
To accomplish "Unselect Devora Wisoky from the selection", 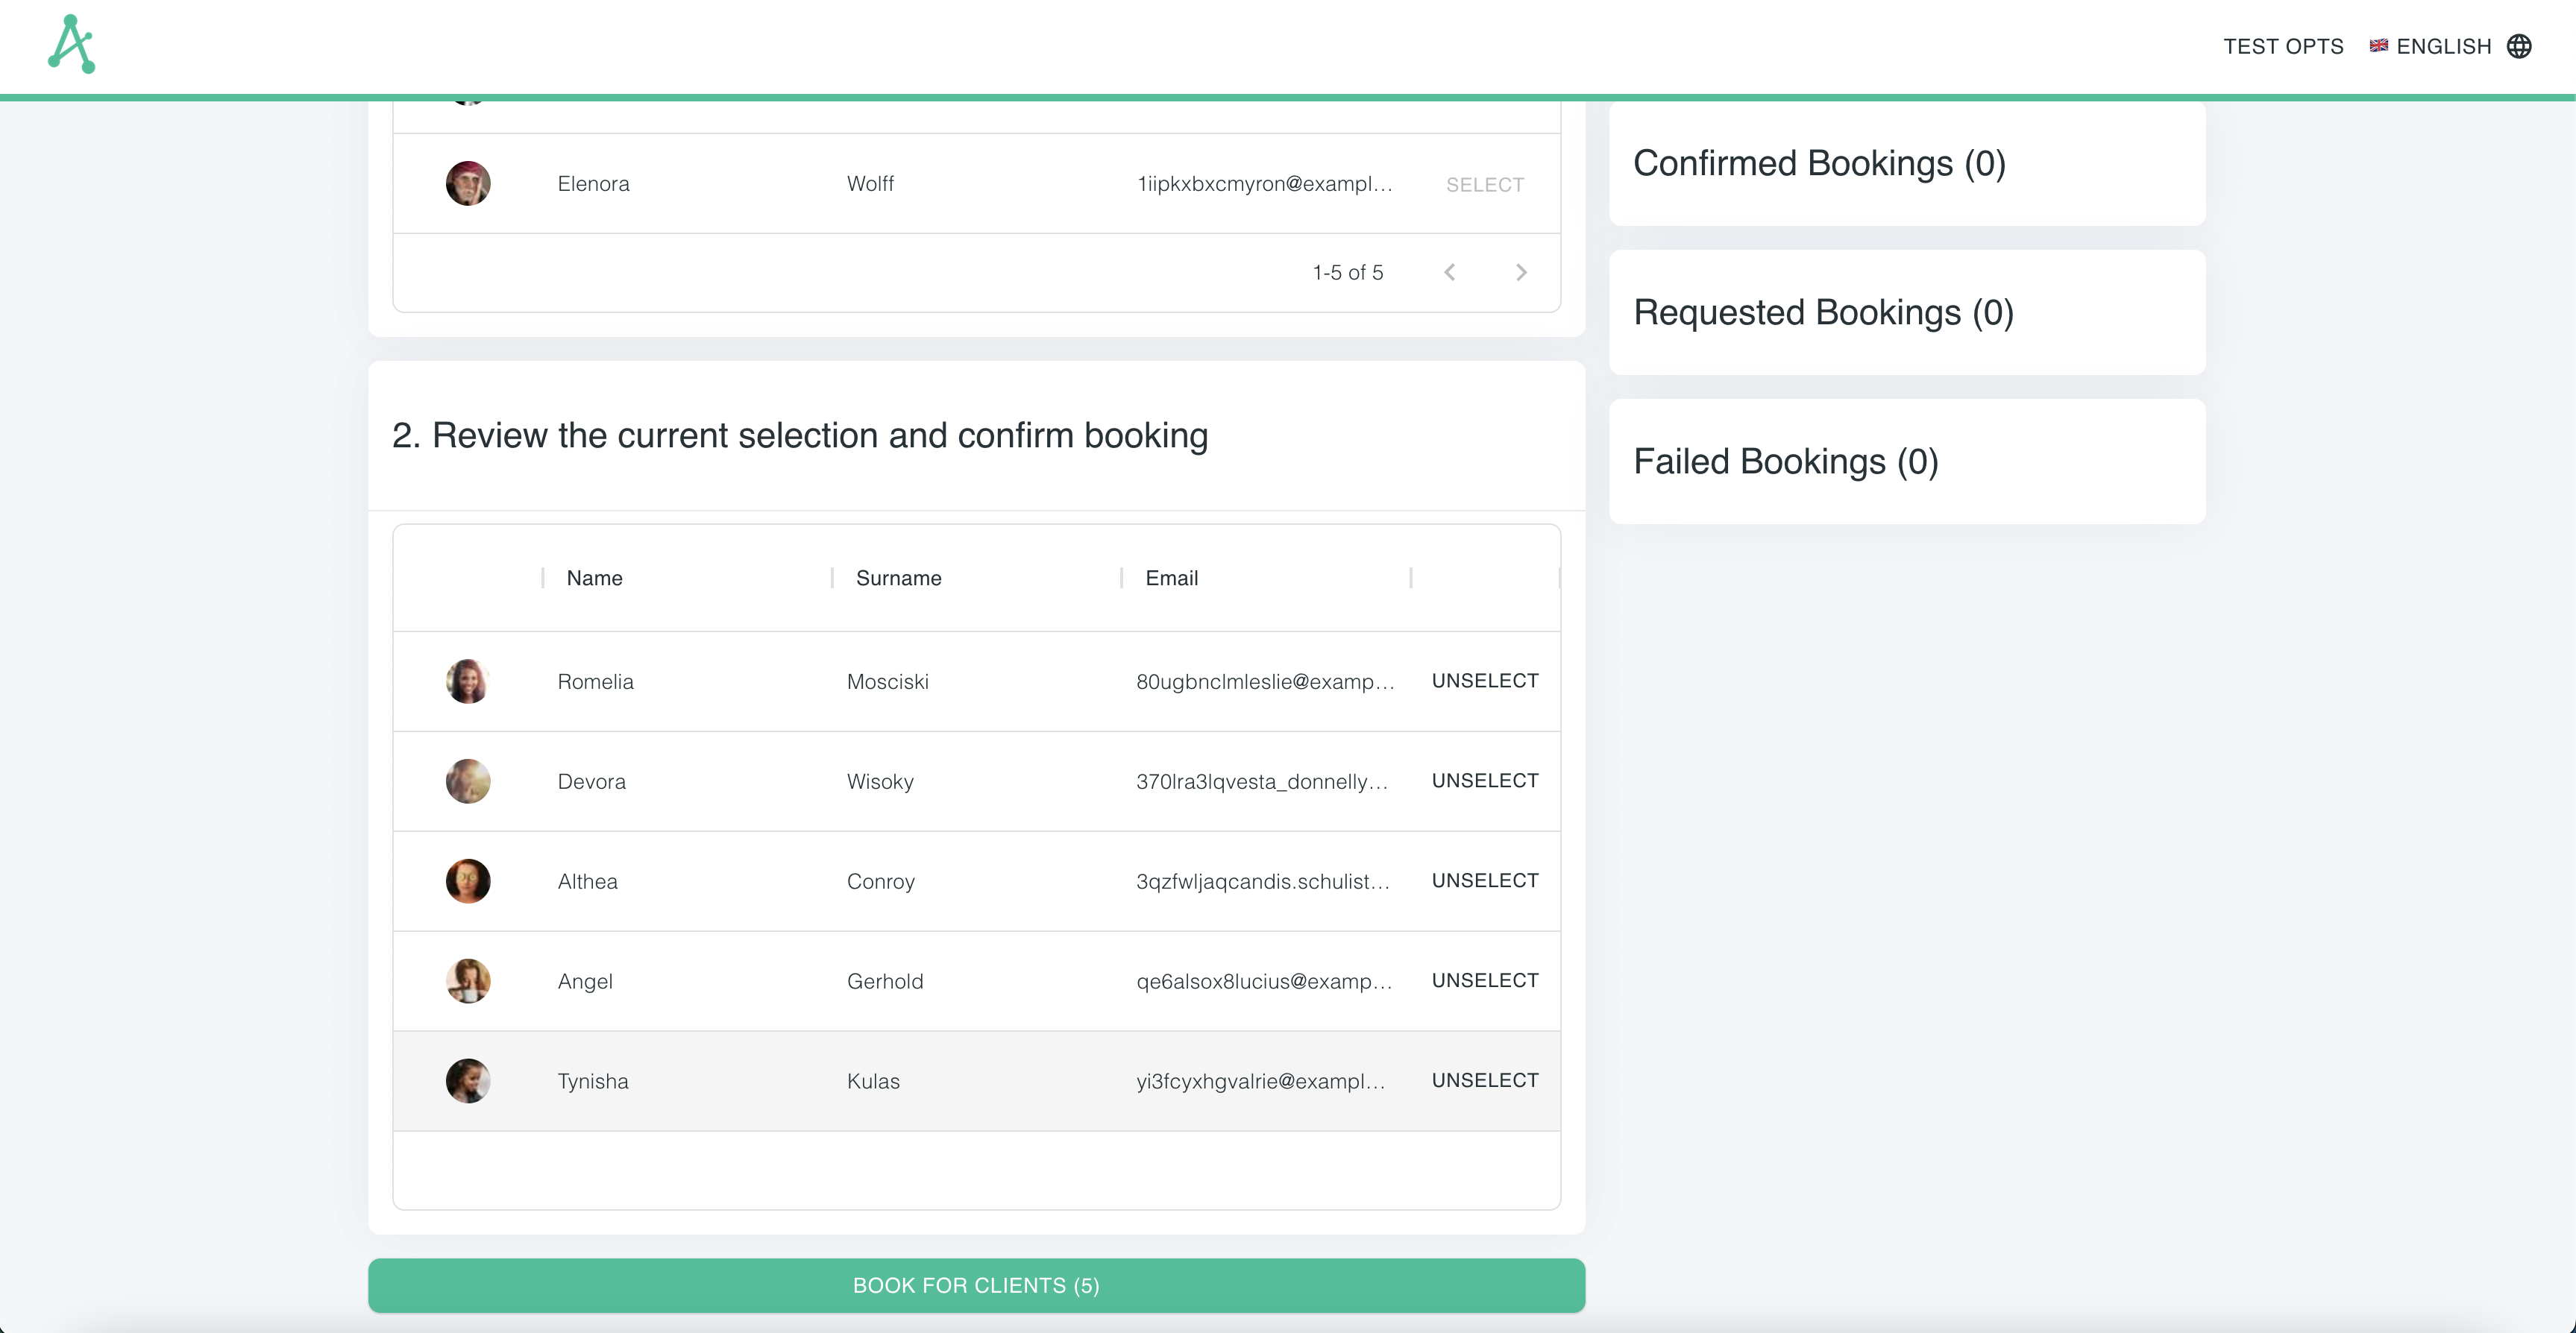I will [x=1484, y=781].
